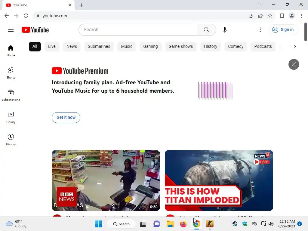308x231 pixels.
Task: Close the YouTube tab
Action: point(70,5)
